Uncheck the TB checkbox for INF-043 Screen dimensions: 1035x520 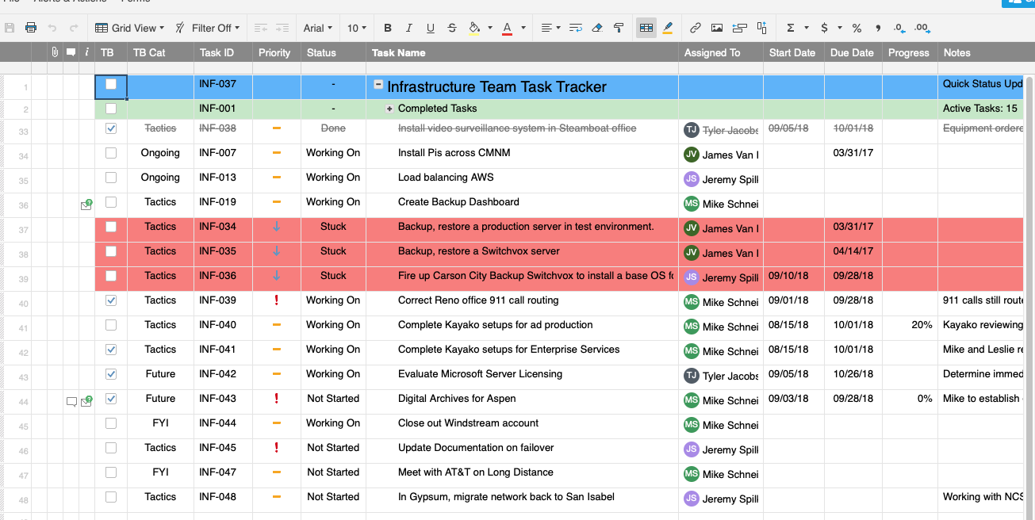(111, 399)
